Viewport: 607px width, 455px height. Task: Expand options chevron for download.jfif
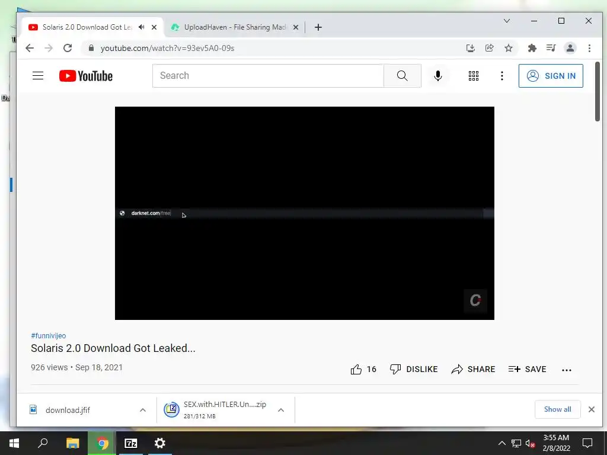click(x=143, y=410)
